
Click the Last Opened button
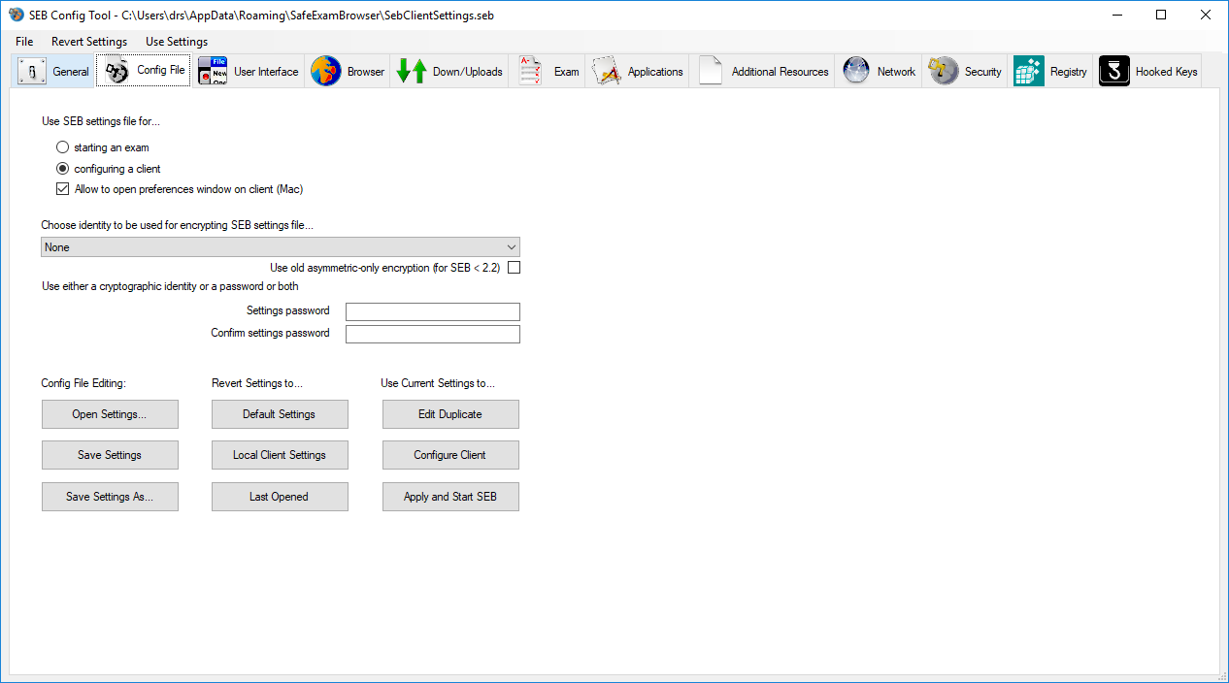tap(280, 497)
